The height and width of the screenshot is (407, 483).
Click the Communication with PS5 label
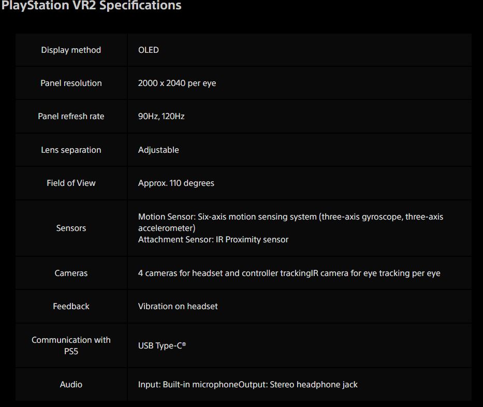(x=71, y=345)
